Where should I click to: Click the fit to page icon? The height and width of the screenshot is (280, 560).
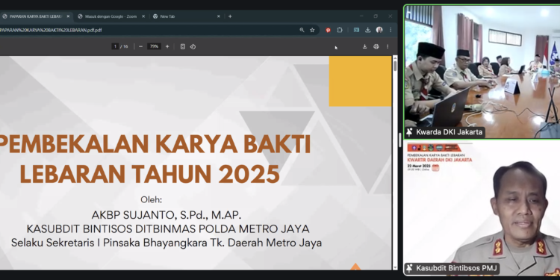(182, 46)
